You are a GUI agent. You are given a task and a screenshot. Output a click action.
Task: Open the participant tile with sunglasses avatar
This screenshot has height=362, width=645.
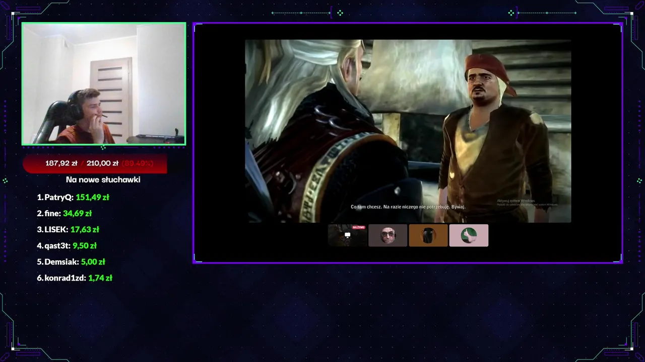(388, 235)
